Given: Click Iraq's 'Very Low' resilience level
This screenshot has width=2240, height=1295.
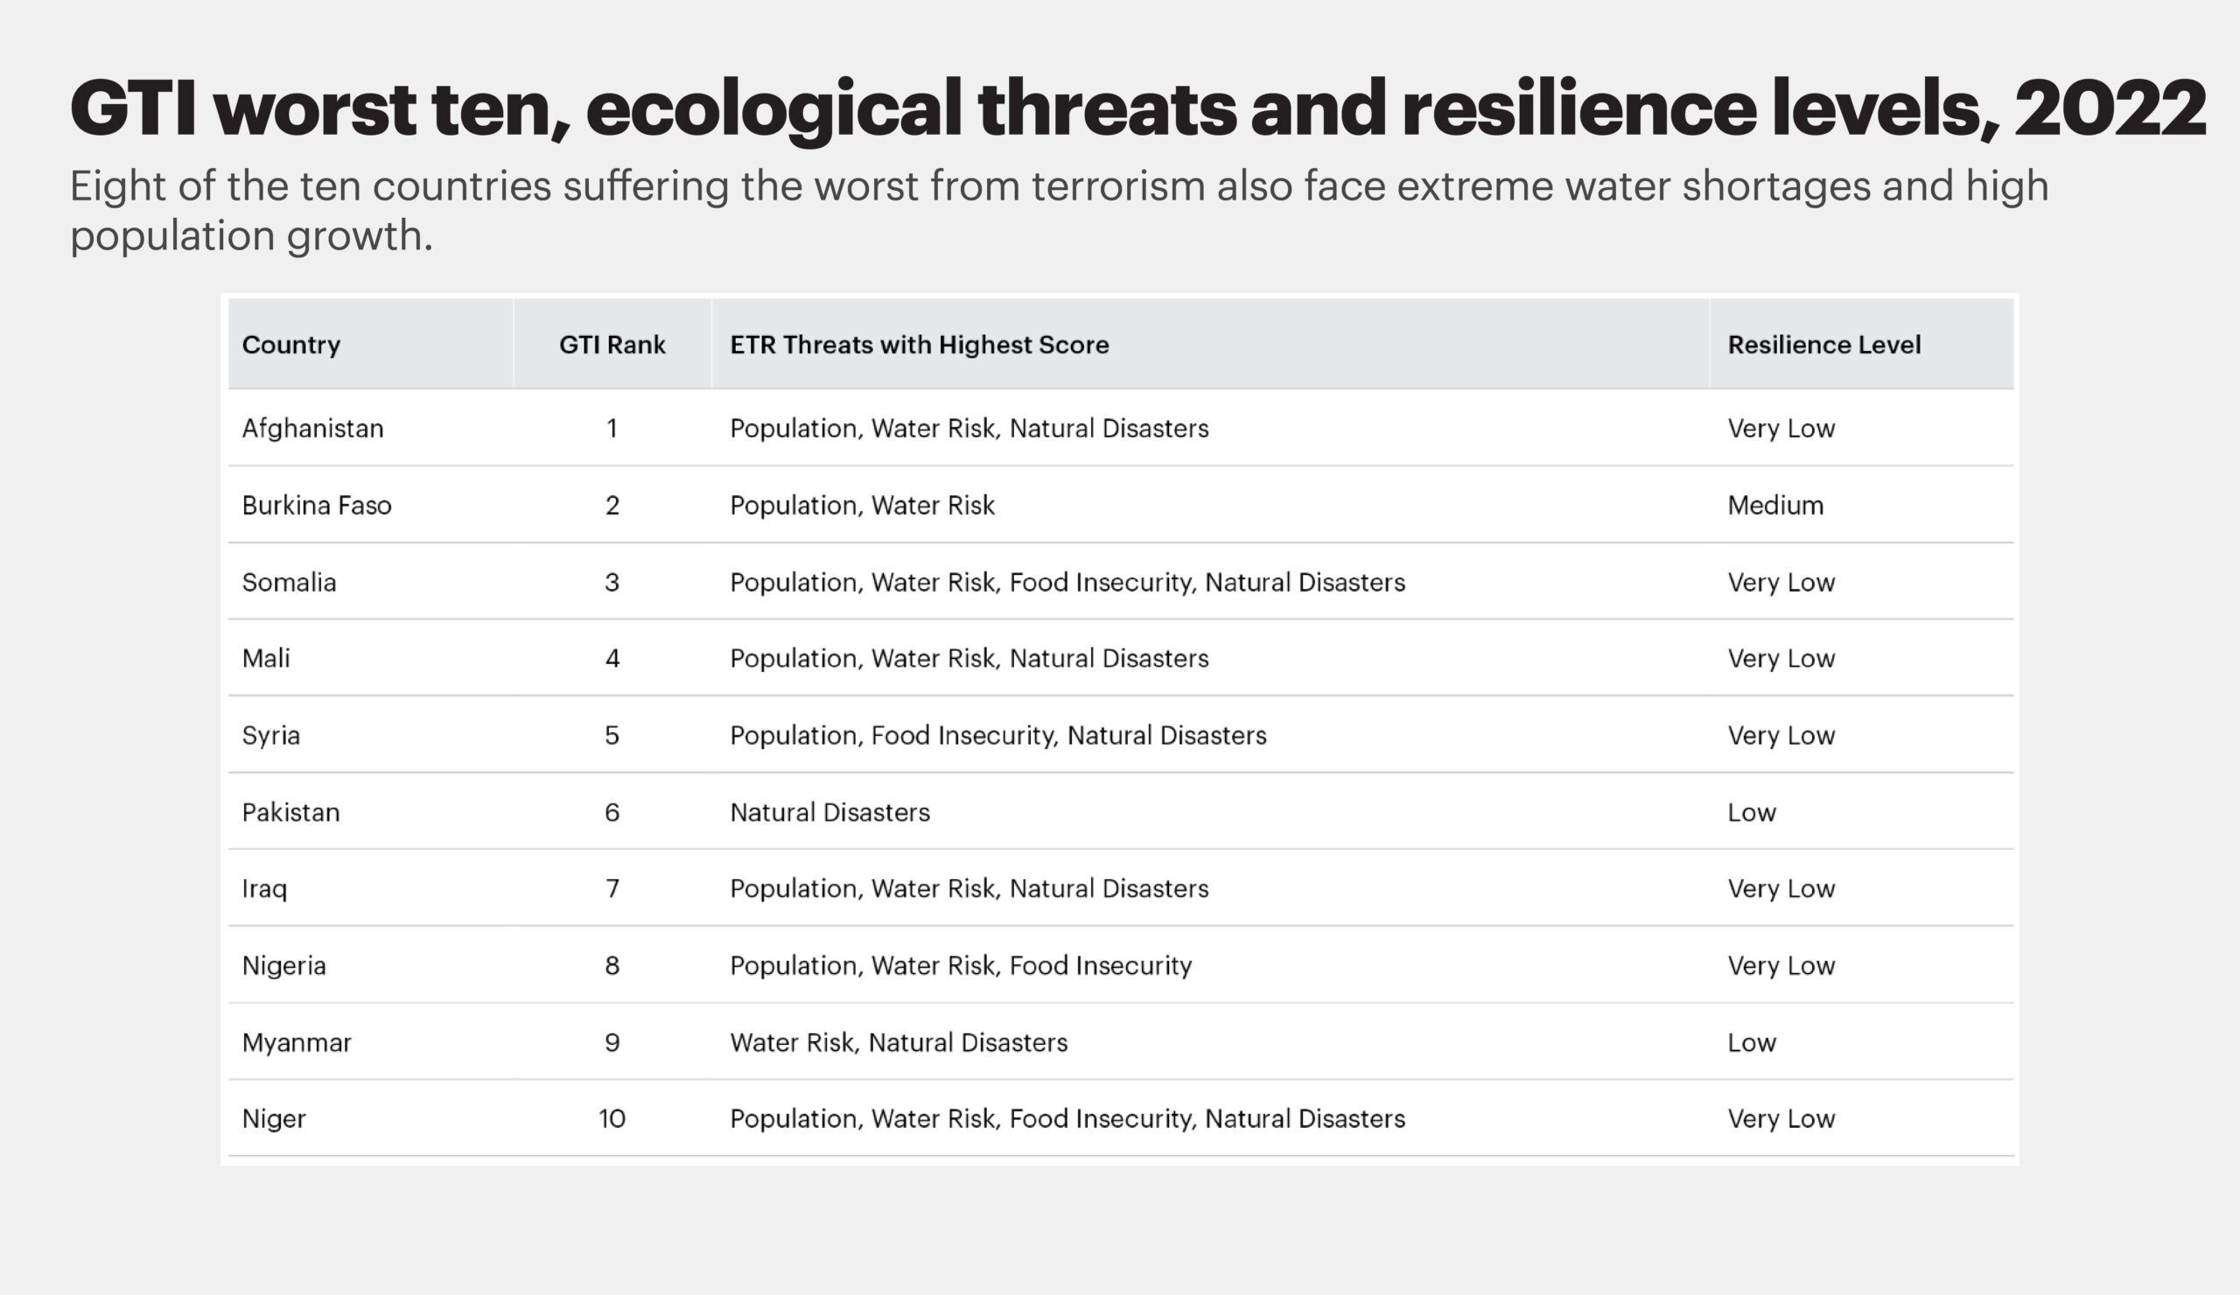Looking at the screenshot, I should coord(1781,889).
